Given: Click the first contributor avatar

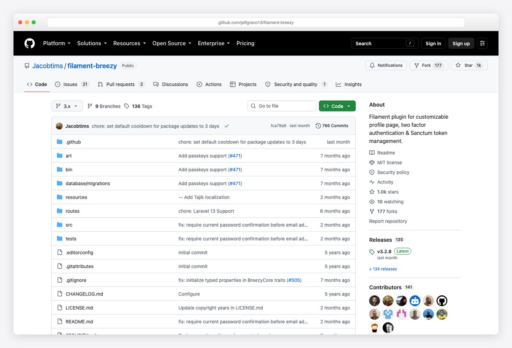Looking at the screenshot, I should pos(375,301).
